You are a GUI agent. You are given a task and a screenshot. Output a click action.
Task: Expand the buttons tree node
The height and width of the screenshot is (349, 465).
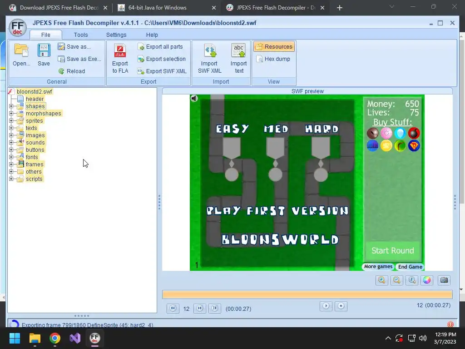click(11, 150)
